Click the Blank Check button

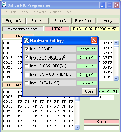[x=84, y=21]
